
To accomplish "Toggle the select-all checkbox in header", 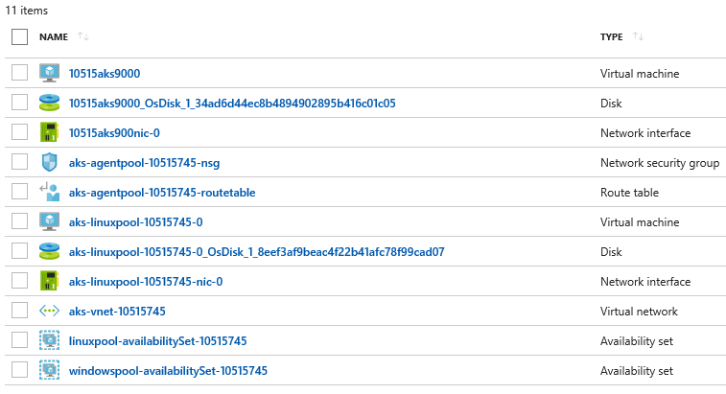I will pos(19,36).
